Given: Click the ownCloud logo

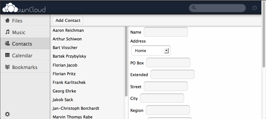Looking at the screenshot, I should 24,8.
